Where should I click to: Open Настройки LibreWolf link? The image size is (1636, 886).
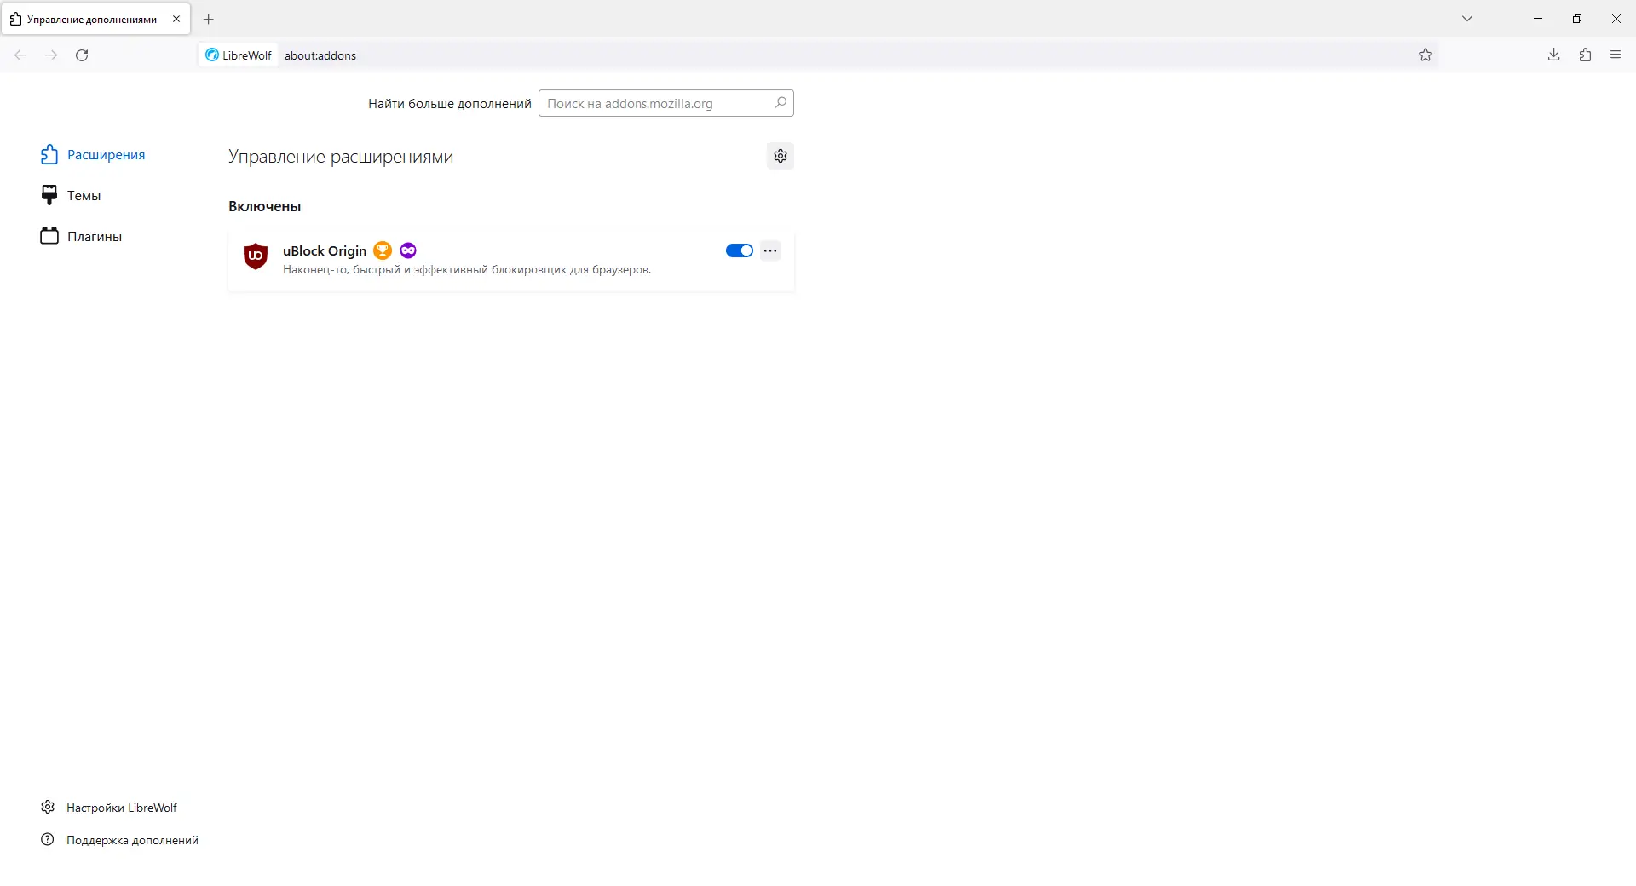(x=121, y=808)
